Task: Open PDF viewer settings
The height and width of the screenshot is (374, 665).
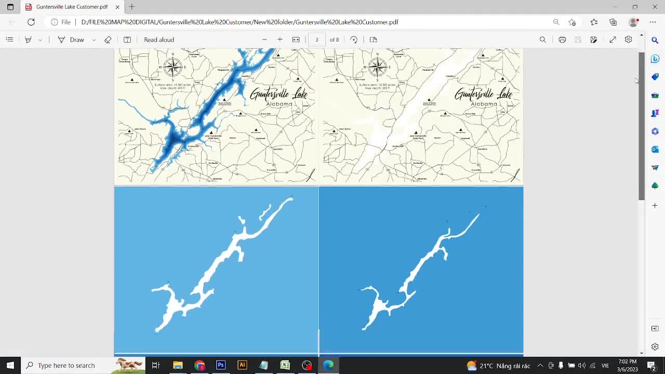Action: 628,39
